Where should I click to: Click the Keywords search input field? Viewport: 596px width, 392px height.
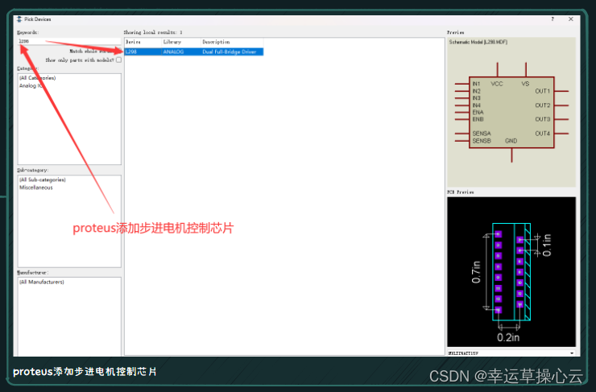69,41
